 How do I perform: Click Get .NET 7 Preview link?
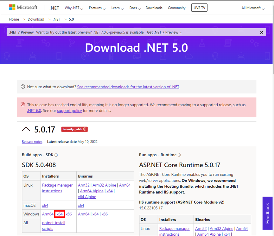coord(164,32)
